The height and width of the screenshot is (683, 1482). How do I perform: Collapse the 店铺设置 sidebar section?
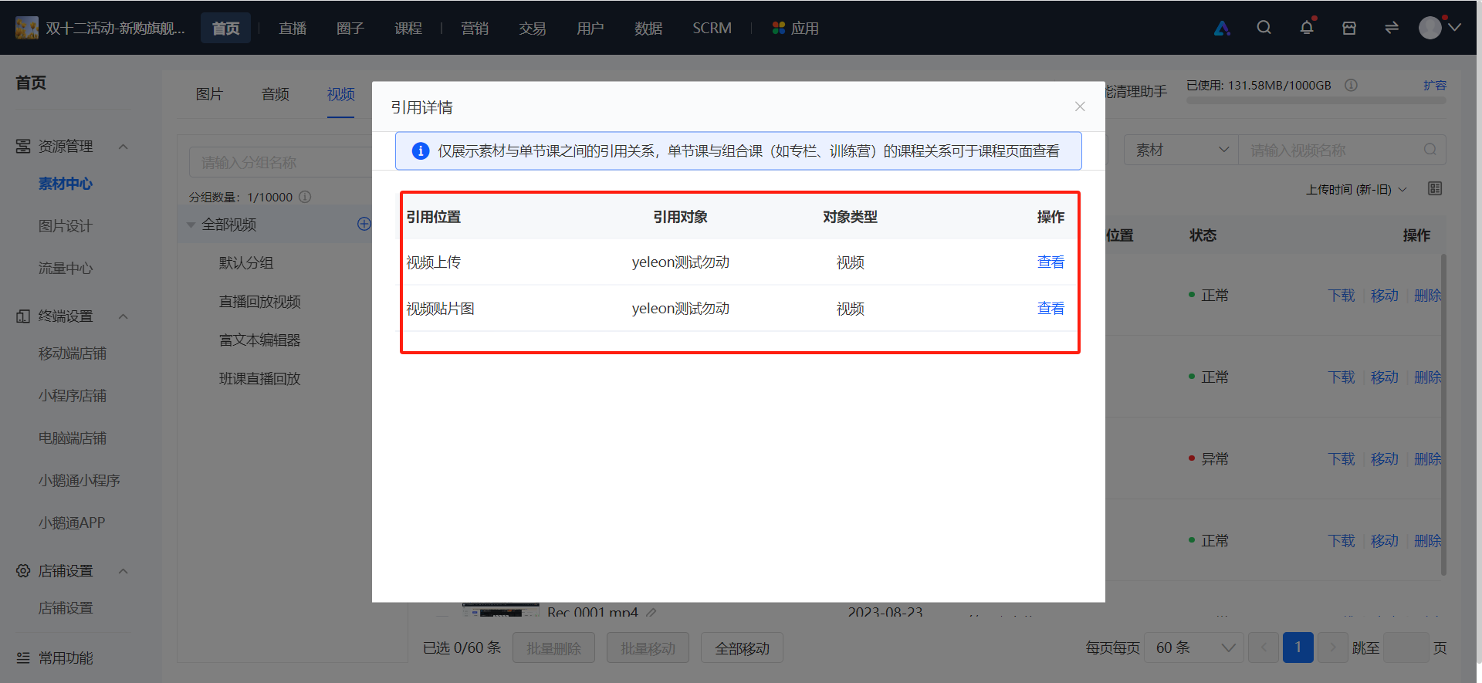coord(123,571)
